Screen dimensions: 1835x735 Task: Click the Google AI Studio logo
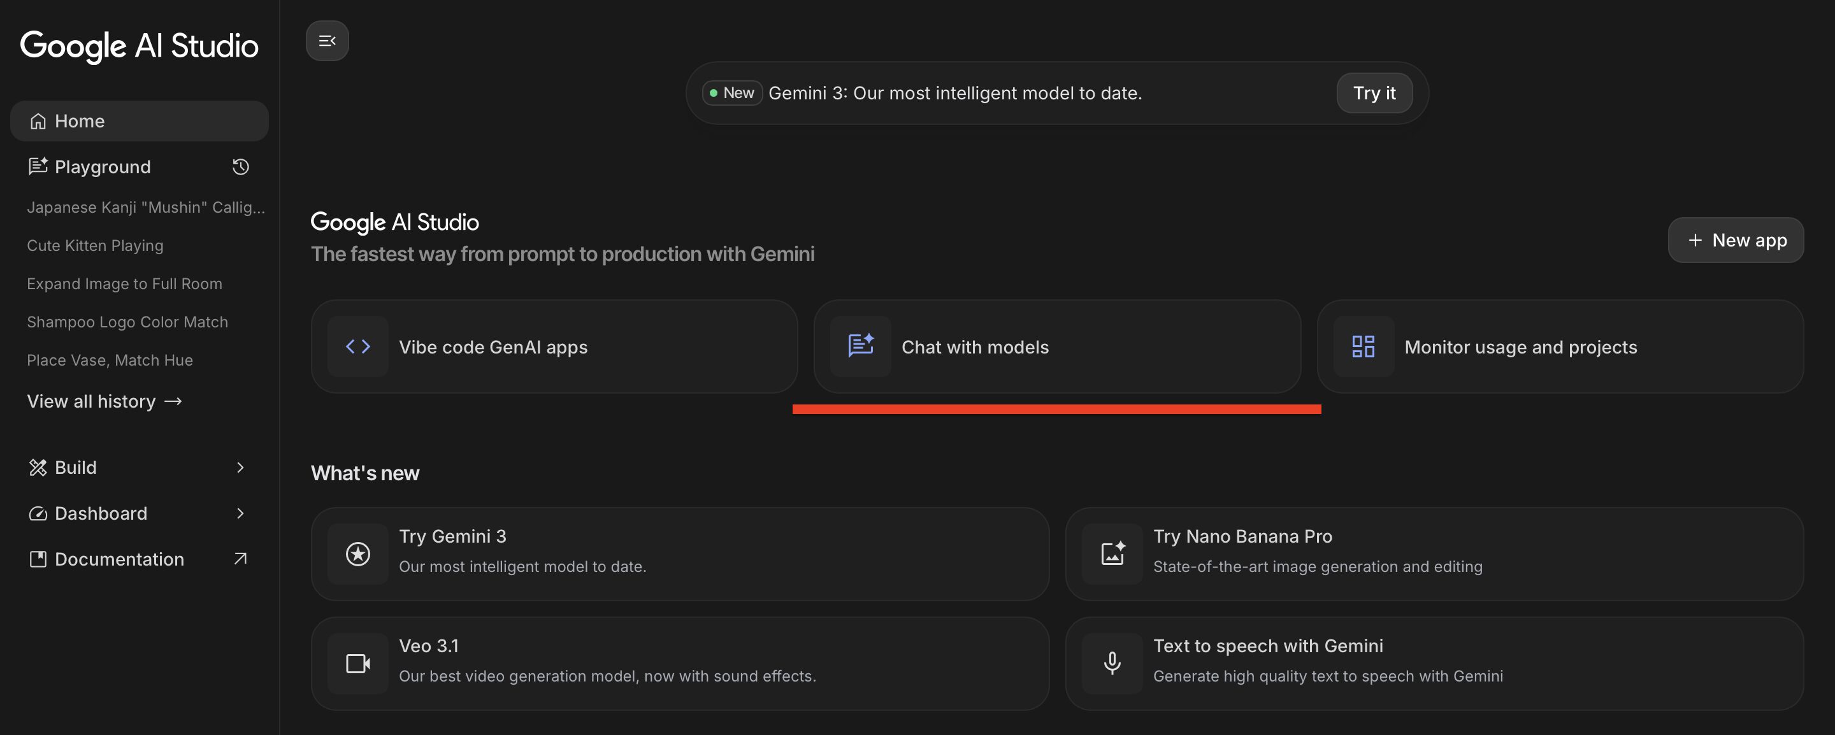[x=139, y=46]
